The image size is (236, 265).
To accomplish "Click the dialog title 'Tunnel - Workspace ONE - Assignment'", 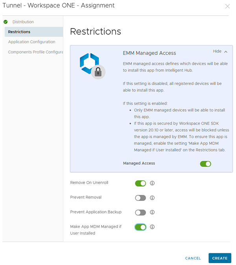I will point(59,6).
